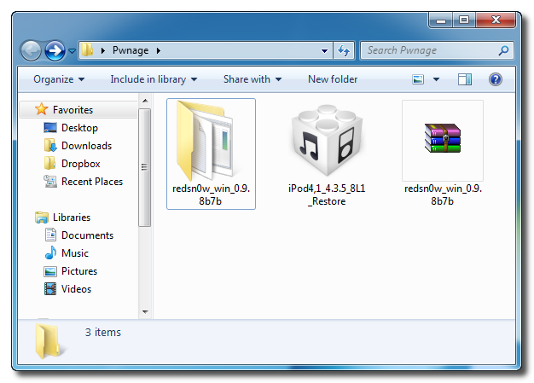Go back with the Back arrow button
534x383 pixels.
point(31,50)
